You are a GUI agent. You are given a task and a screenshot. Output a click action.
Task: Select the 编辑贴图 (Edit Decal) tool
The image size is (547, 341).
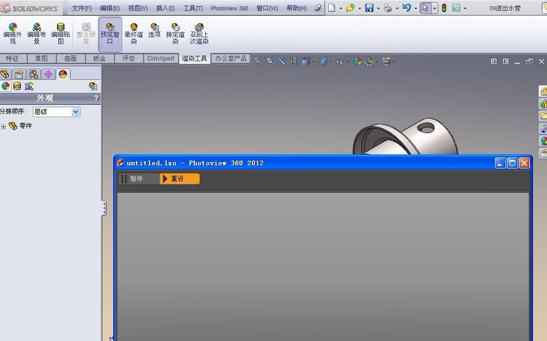pyautogui.click(x=61, y=33)
